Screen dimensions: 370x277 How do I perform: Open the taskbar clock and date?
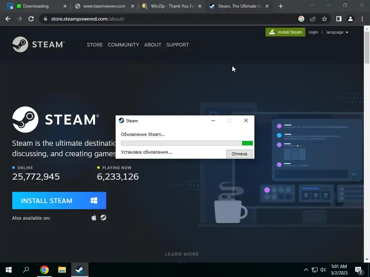tap(339, 270)
